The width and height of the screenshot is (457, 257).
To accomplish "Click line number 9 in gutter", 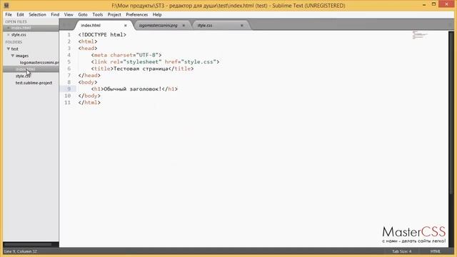I will click(x=69, y=89).
